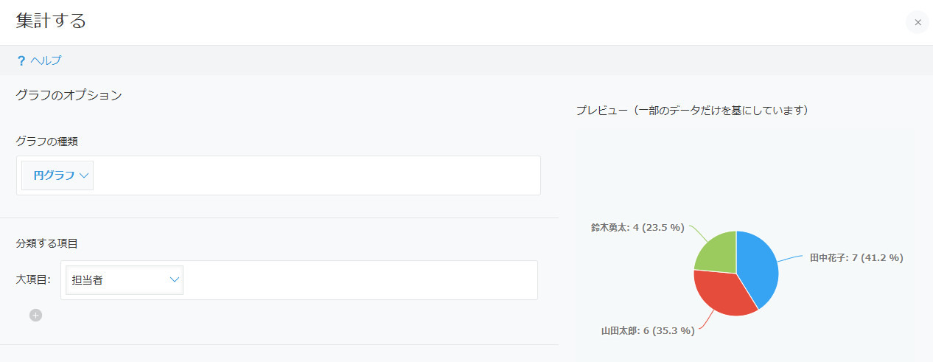The image size is (933, 362).
Task: Click the 鈴木勇太: 4 (23.5 %) label
Action: tap(637, 227)
